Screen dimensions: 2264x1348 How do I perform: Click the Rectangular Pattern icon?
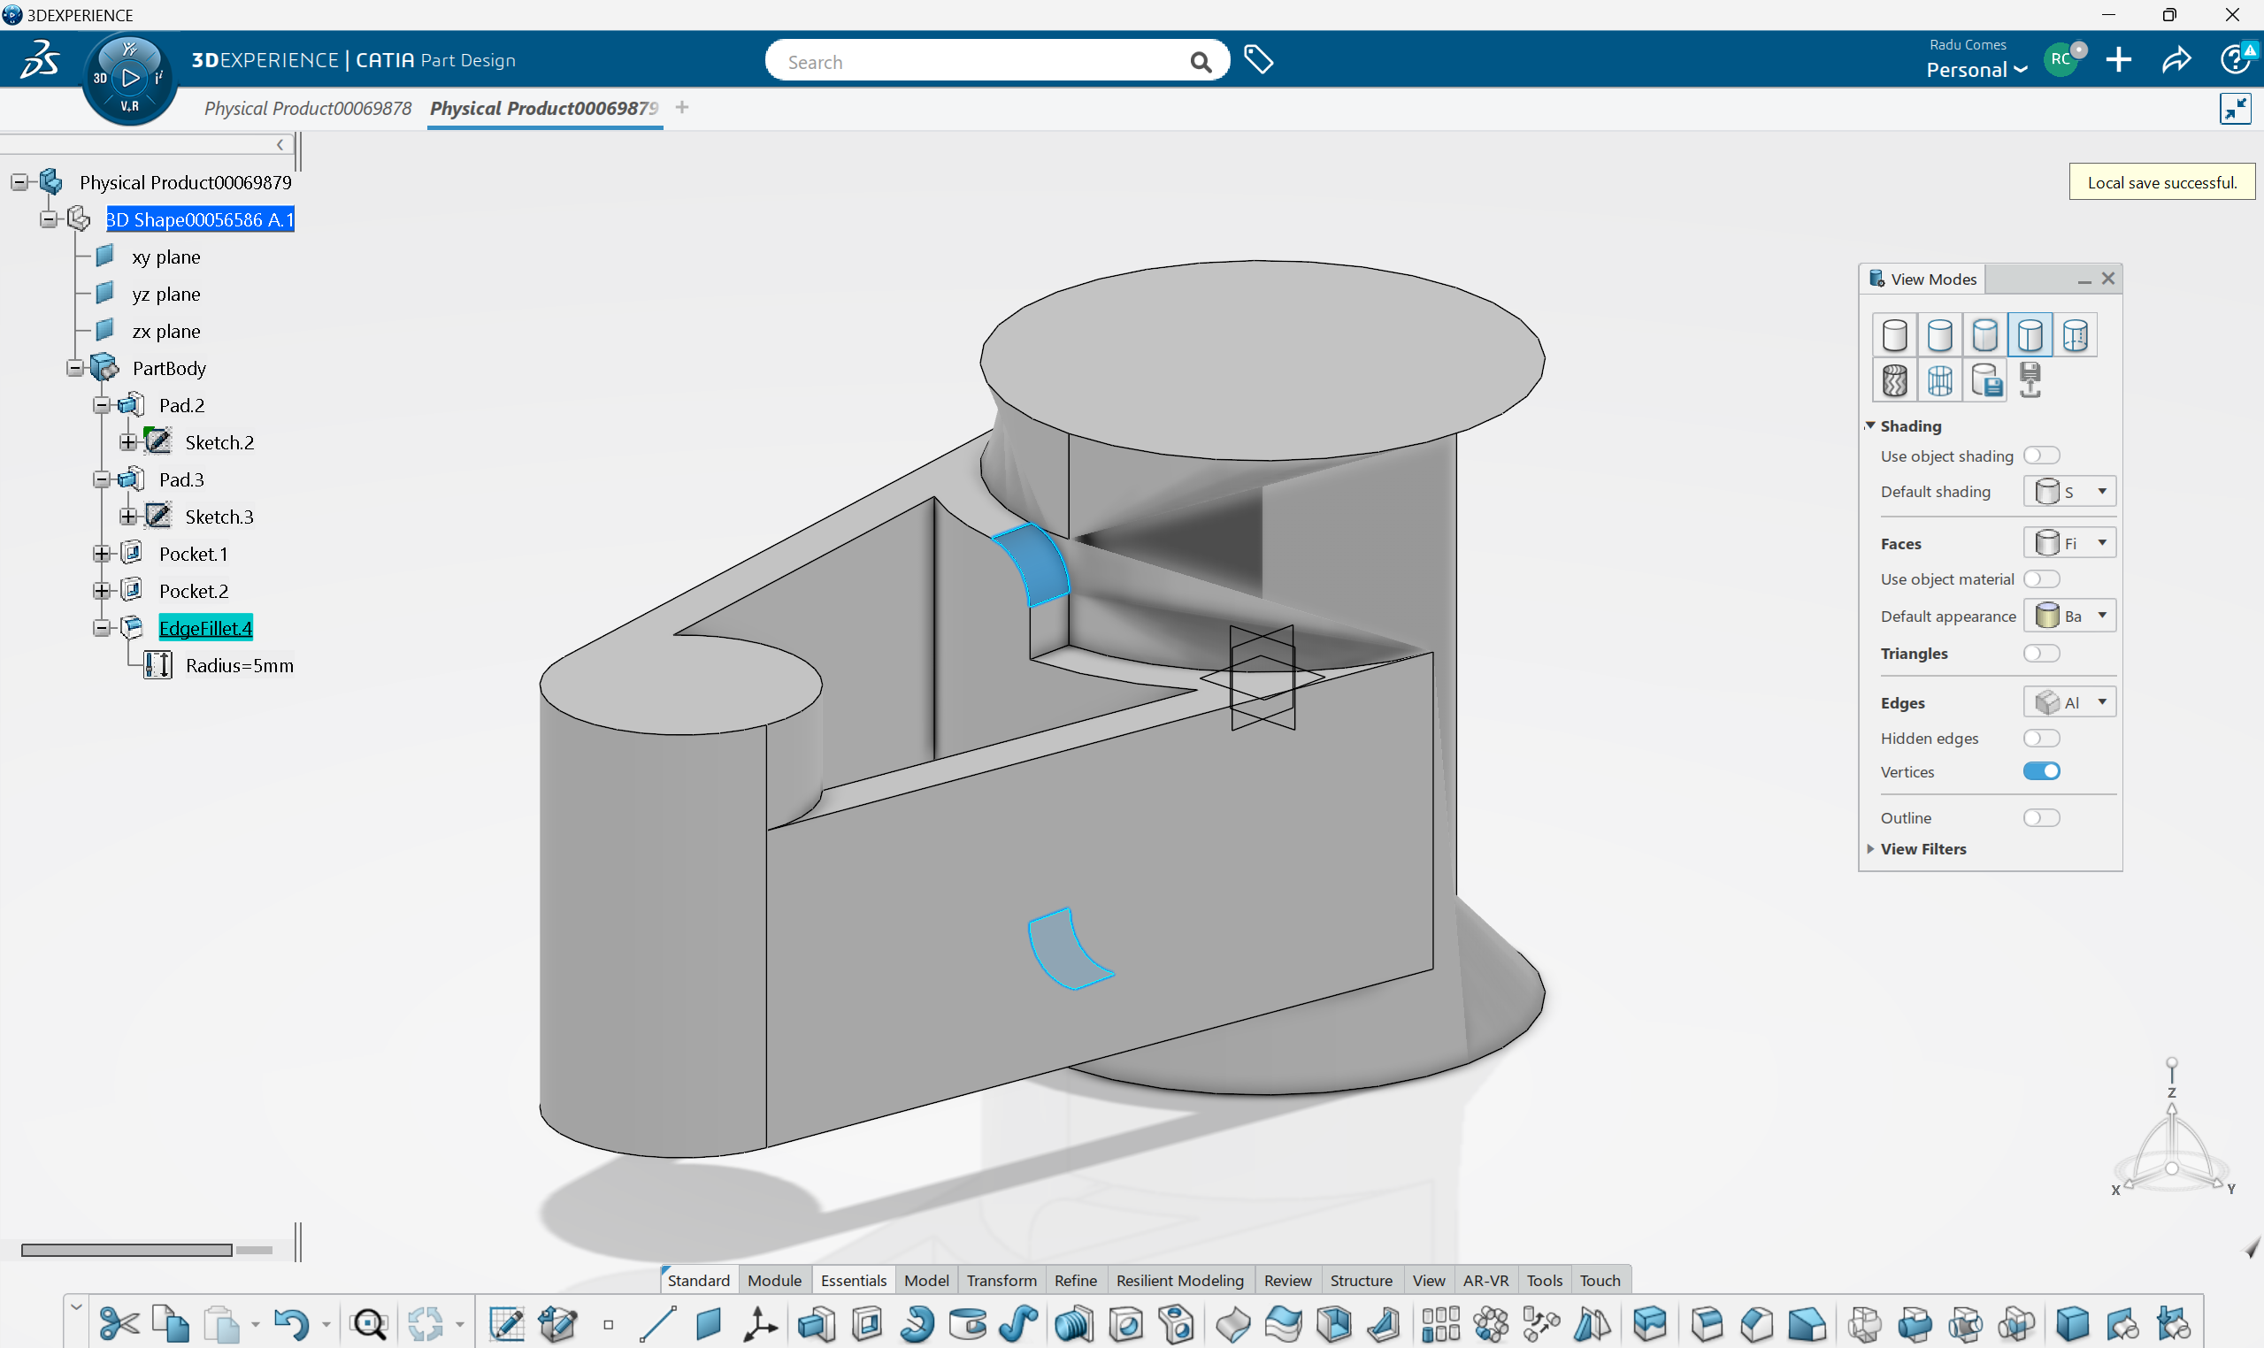[1441, 1324]
